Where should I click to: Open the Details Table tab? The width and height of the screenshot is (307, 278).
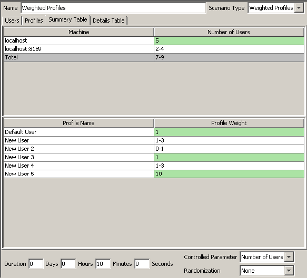point(108,20)
